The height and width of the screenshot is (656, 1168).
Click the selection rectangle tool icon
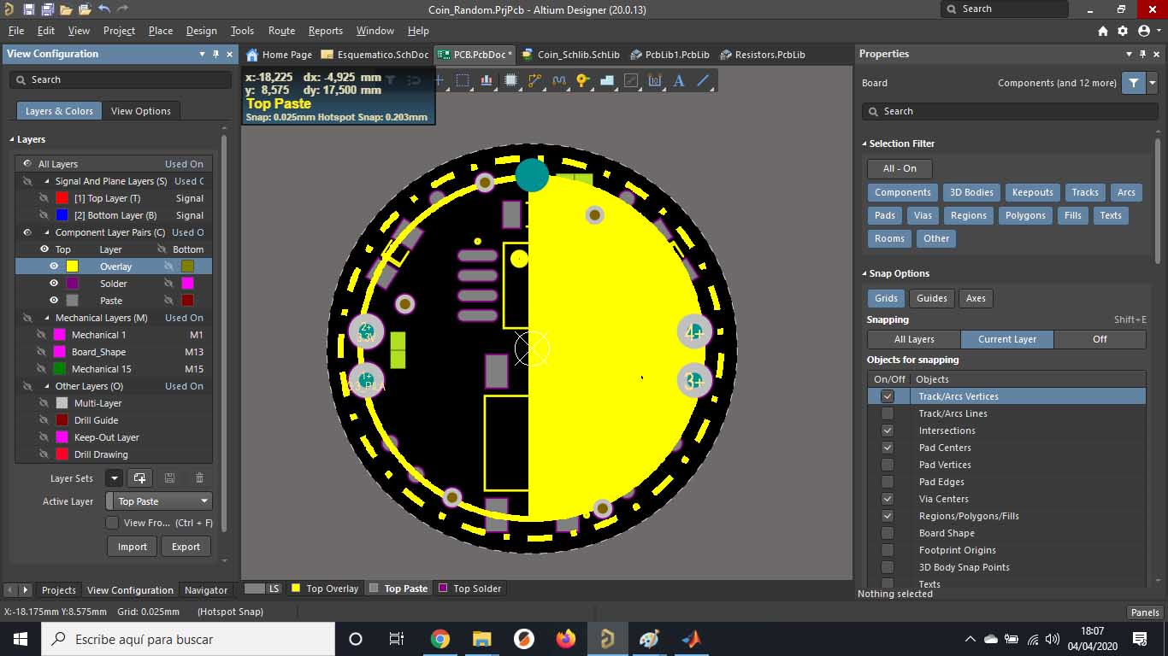pos(463,81)
